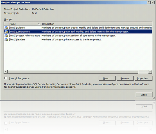Select the [Test]\Contributors group name
Screen dimensions: 156x134
(19, 32)
